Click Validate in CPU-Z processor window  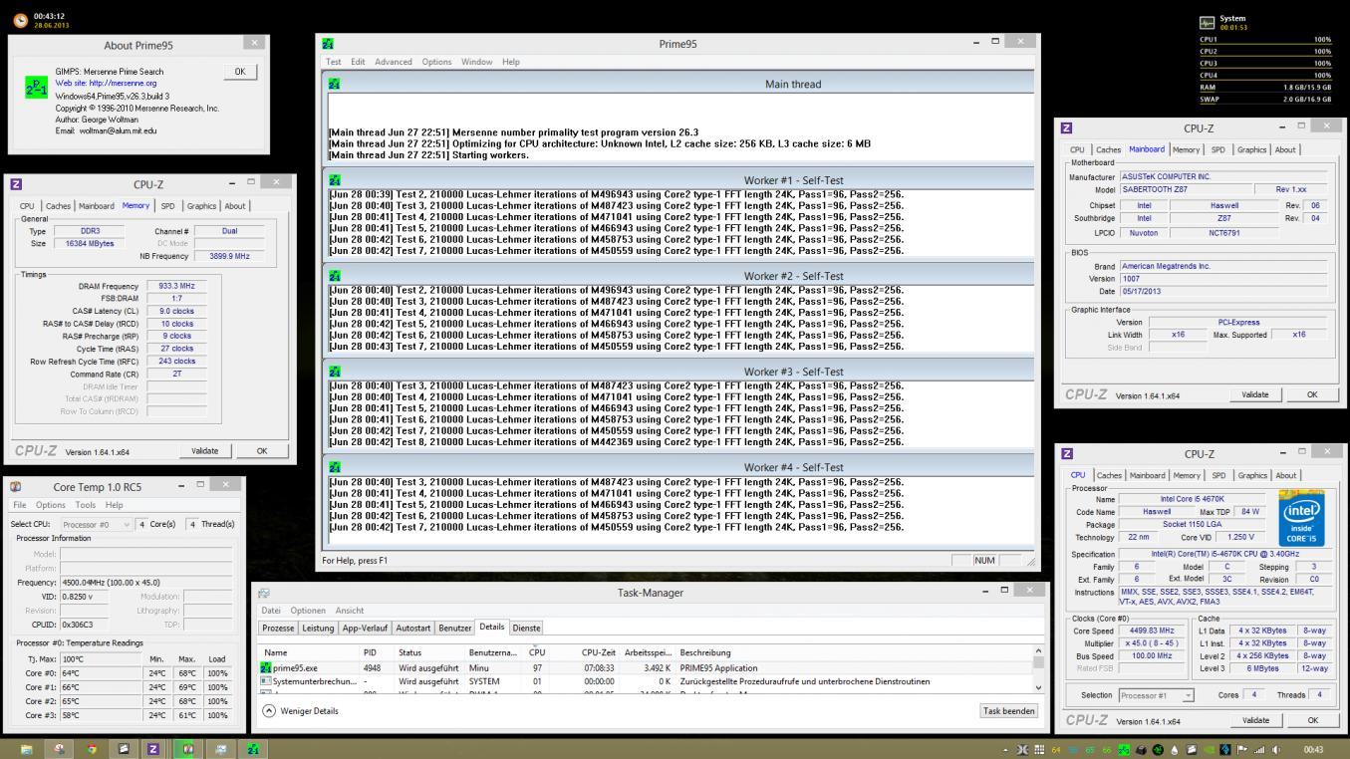(1255, 720)
